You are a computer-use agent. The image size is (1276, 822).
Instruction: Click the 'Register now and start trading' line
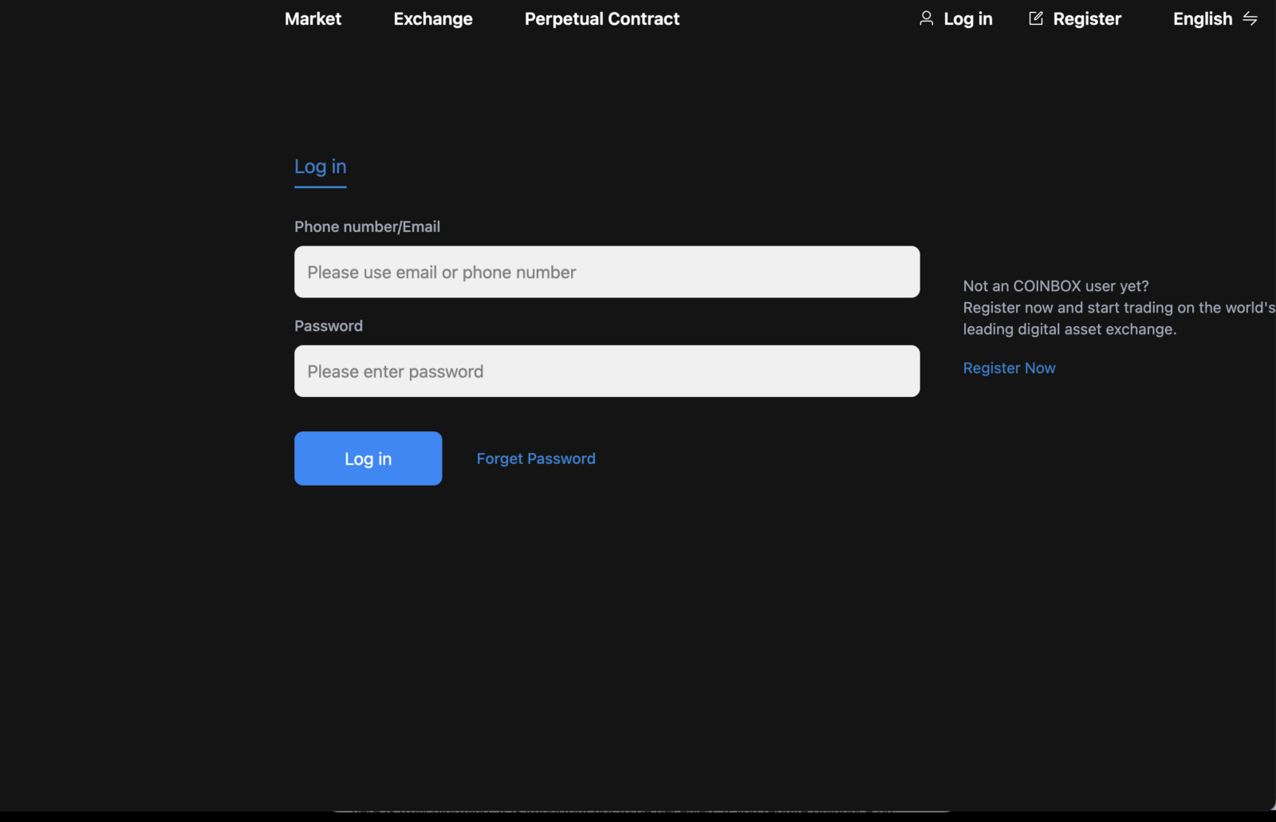[1118, 308]
